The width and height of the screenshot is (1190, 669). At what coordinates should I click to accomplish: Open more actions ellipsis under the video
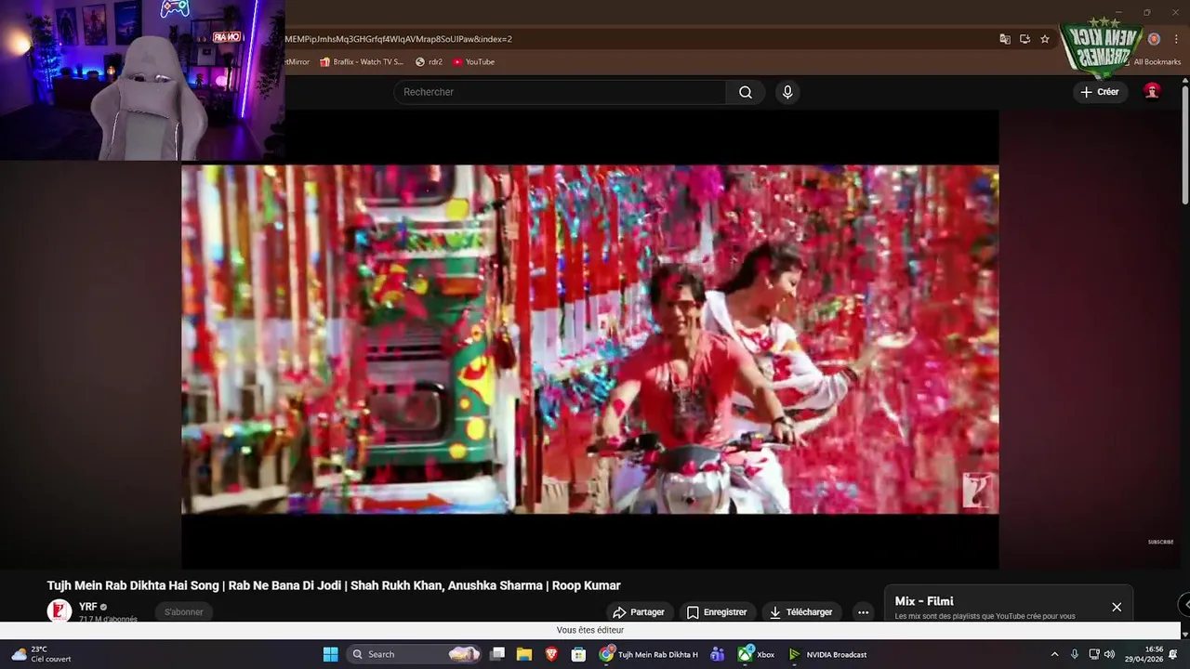coord(863,612)
